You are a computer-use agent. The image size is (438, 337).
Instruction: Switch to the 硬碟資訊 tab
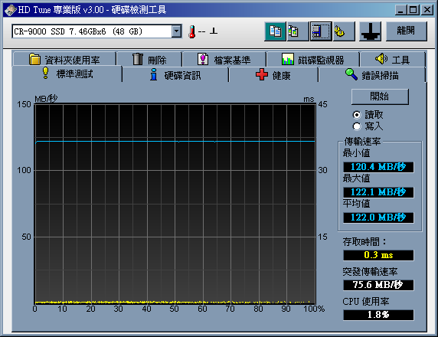click(175, 75)
